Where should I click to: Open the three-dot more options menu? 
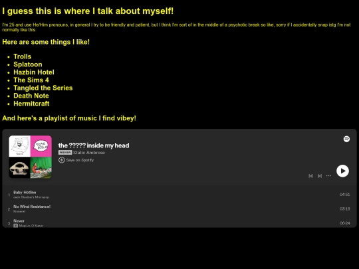click(328, 175)
